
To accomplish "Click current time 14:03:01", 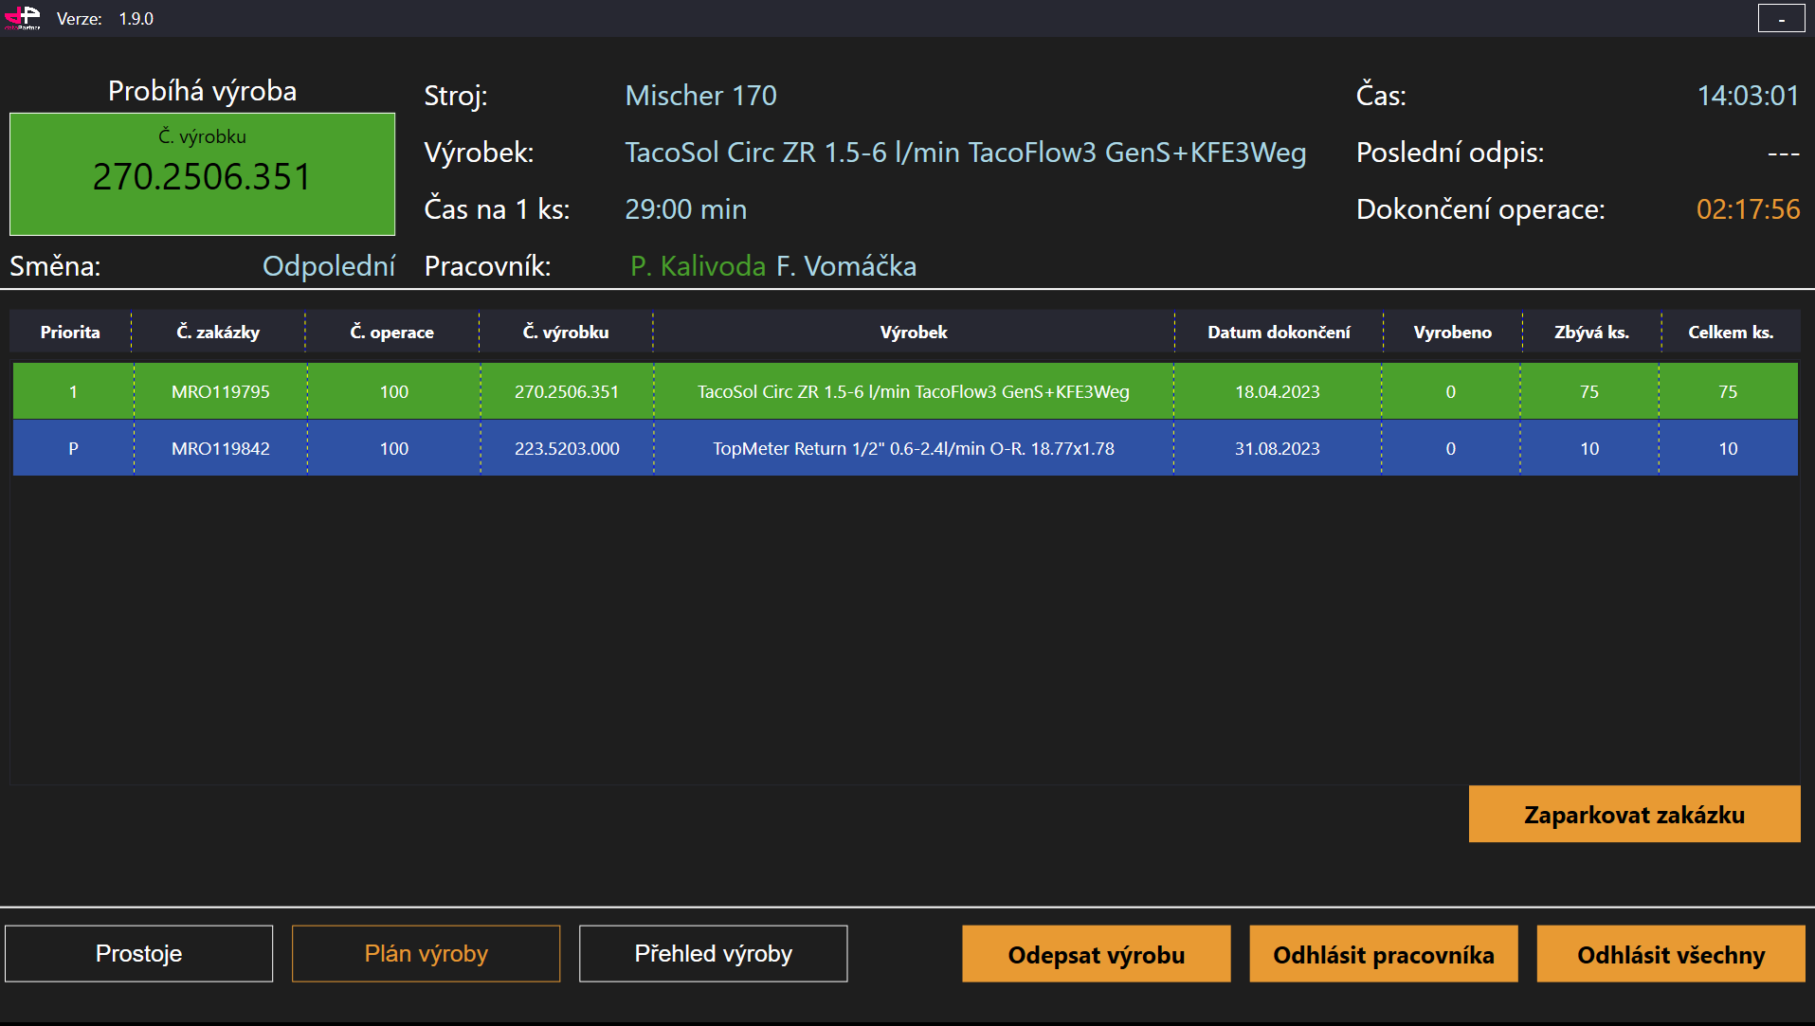I will [1748, 96].
